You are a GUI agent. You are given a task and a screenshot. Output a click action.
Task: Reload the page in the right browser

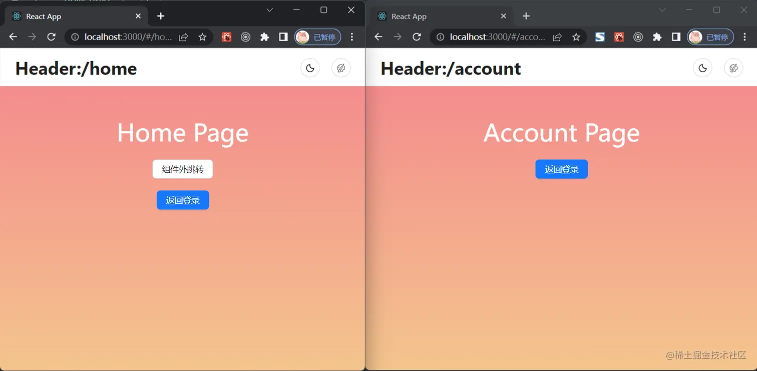pyautogui.click(x=417, y=37)
